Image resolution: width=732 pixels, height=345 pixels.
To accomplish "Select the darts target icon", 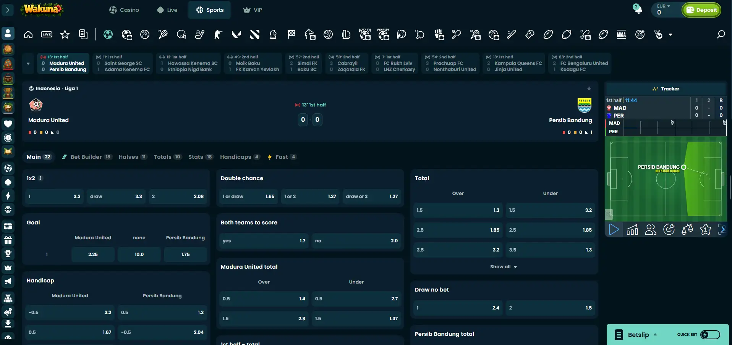I will tap(640, 35).
